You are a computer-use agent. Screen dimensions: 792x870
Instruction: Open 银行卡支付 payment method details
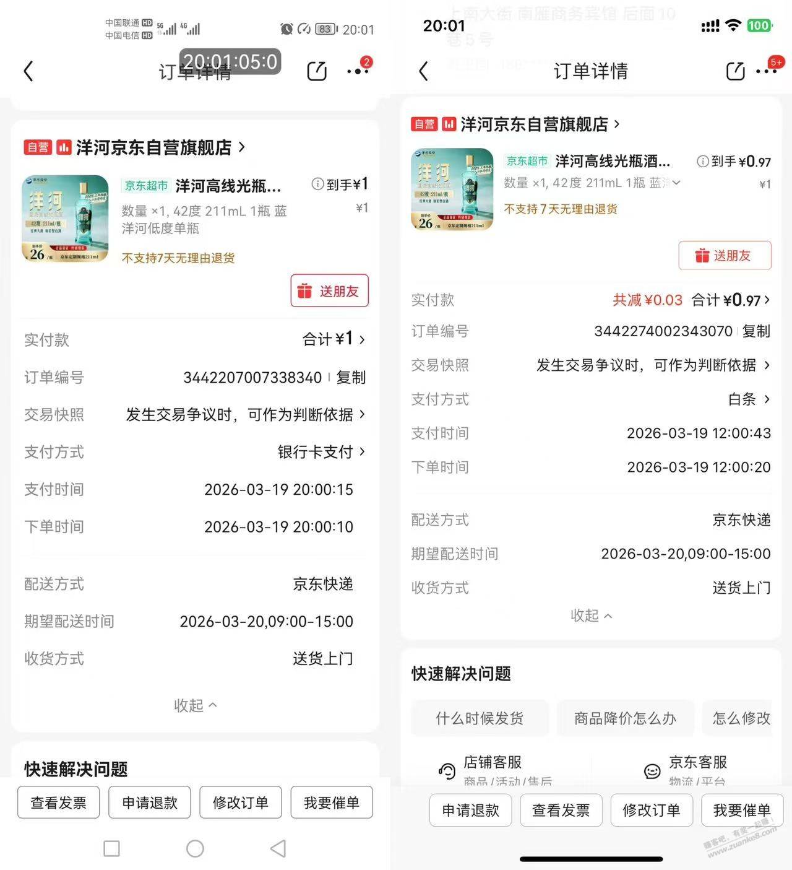pos(321,452)
